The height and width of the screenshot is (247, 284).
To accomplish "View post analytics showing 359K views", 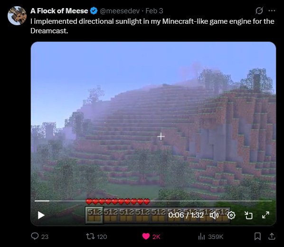I will coord(211,237).
